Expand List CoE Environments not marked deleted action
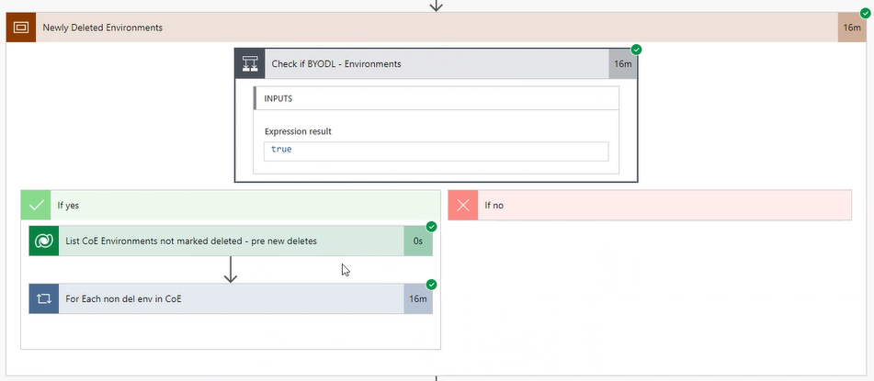874x381 pixels. (231, 241)
